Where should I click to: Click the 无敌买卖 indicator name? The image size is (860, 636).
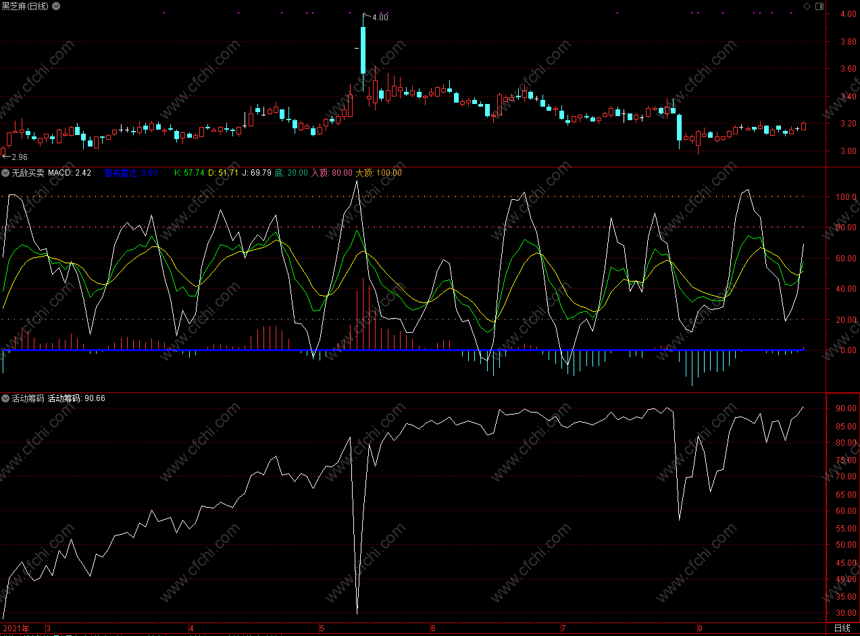pos(28,173)
